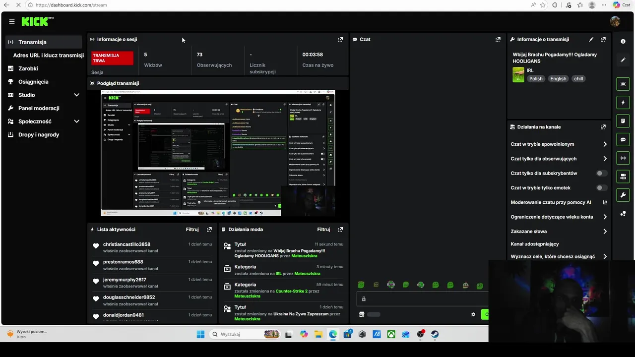Open File Explorer from the taskbar

(318, 334)
